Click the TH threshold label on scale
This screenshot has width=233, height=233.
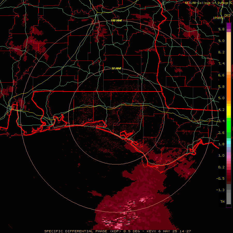222,202
